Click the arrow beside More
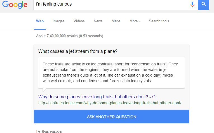 click(x=140, y=21)
